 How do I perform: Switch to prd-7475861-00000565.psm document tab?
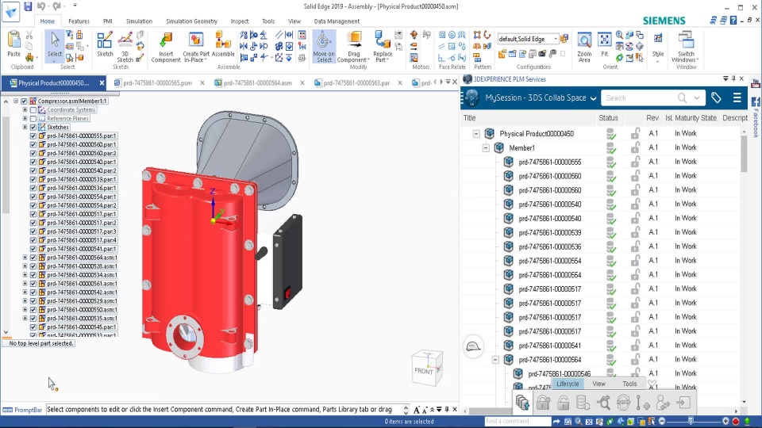tap(157, 83)
